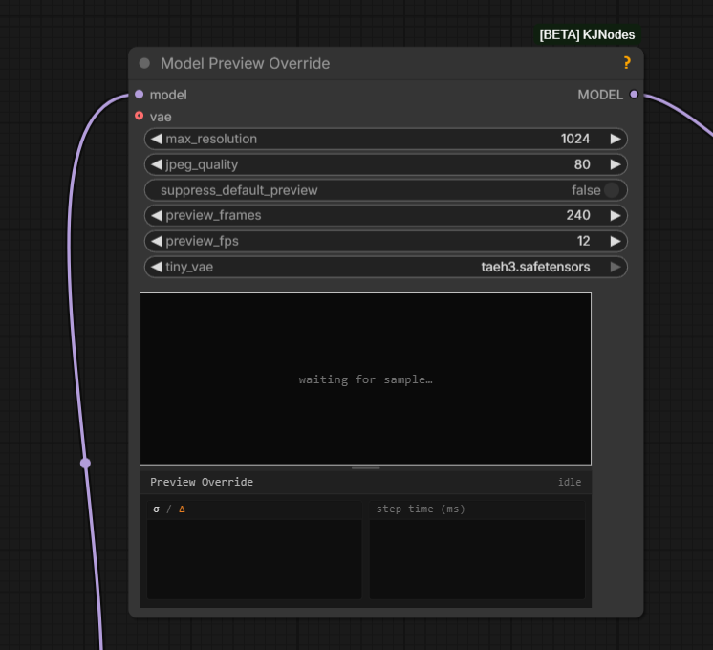Click the jpeg_quality value 80
The height and width of the screenshot is (650, 713).
pos(582,164)
